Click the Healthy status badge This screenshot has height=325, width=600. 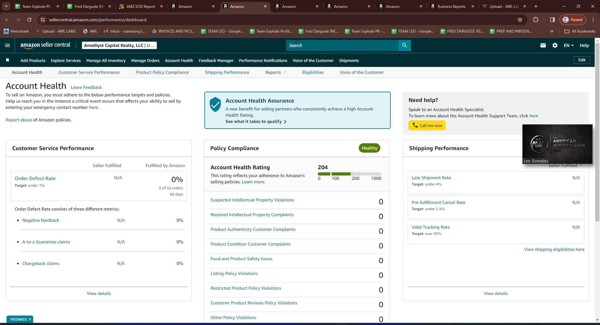coord(369,148)
